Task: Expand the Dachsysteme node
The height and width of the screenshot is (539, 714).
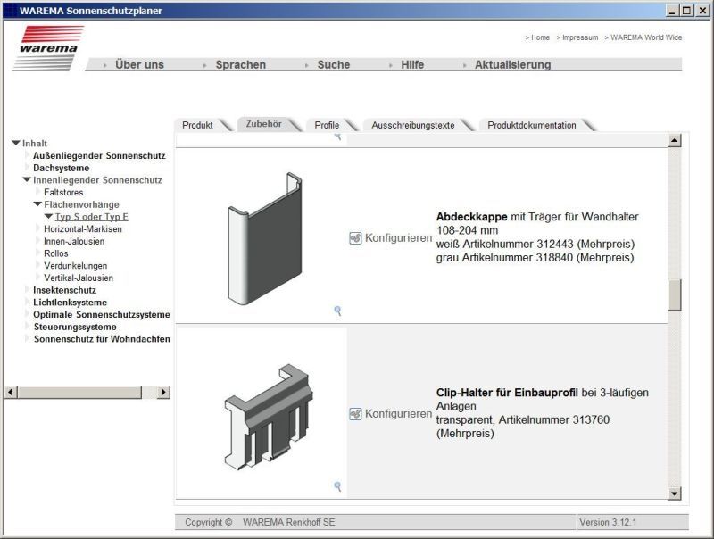Action: [28, 168]
